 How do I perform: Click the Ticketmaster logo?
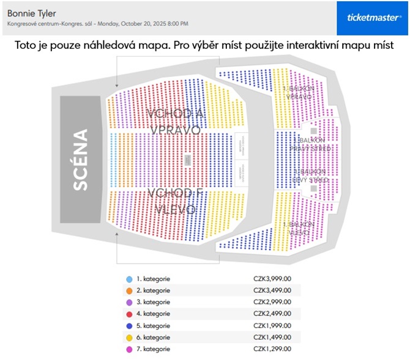pos(372,18)
